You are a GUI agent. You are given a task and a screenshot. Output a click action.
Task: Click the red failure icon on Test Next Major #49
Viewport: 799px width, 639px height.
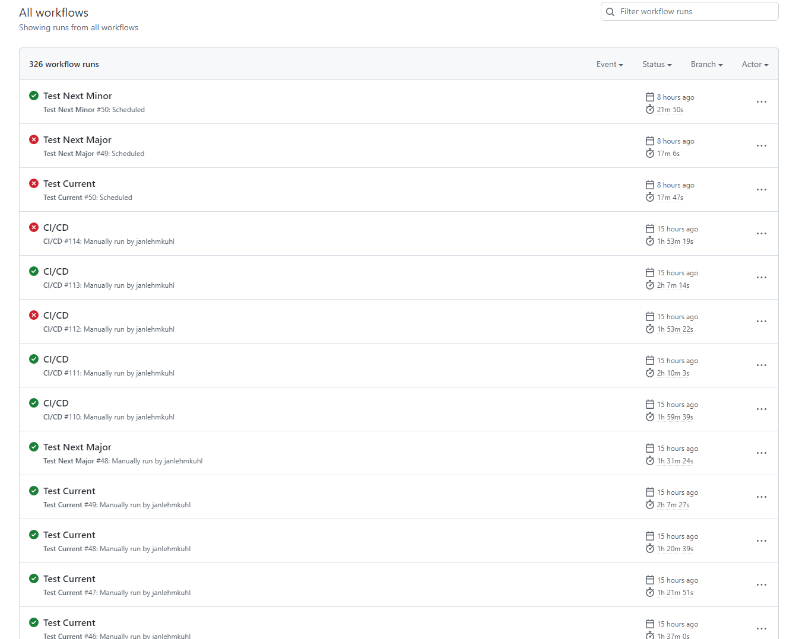click(x=33, y=139)
